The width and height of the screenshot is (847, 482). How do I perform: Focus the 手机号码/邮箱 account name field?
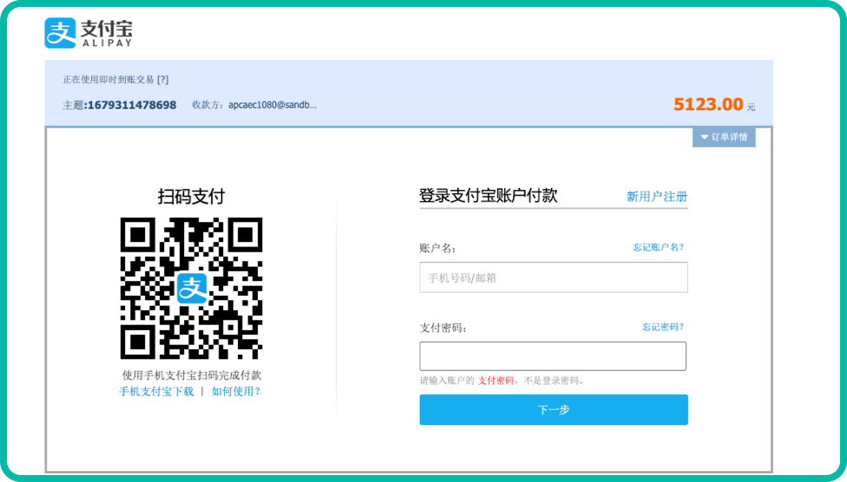pyautogui.click(x=553, y=277)
